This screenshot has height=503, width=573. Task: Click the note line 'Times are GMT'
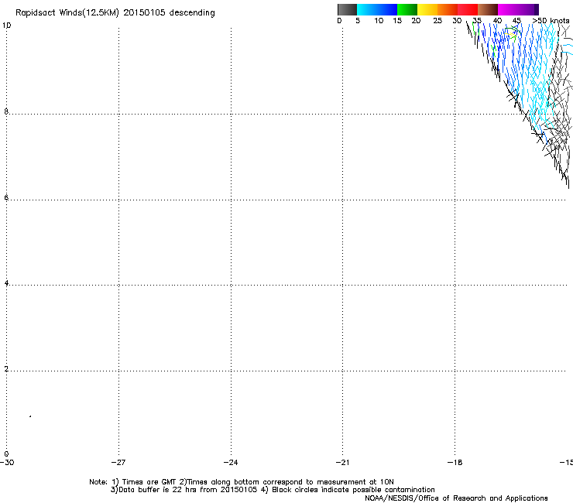tap(149, 482)
